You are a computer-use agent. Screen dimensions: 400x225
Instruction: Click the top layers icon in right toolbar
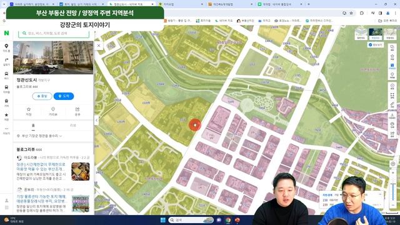coord(392,47)
